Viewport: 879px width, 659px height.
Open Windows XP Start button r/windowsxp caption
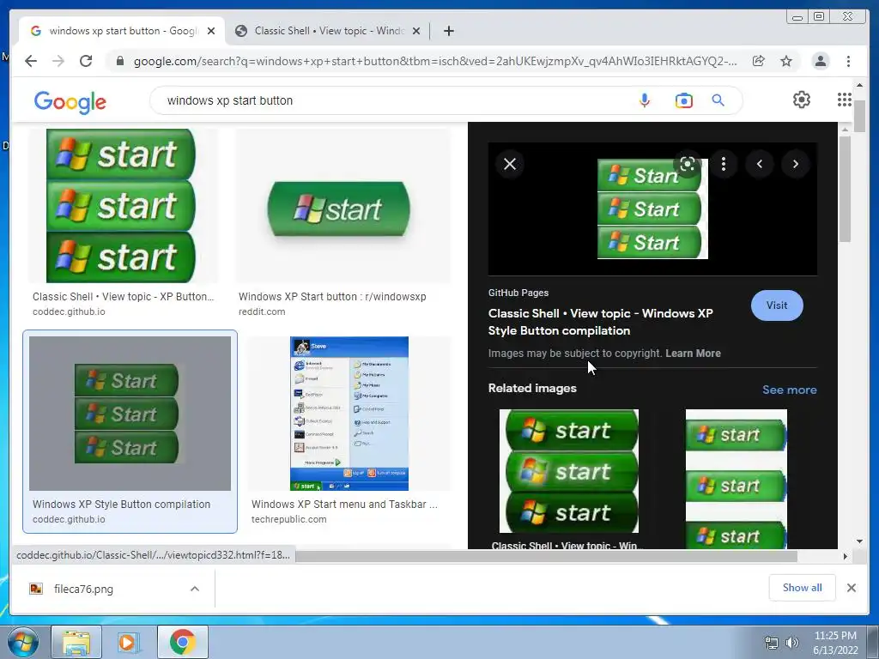pyautogui.click(x=332, y=297)
